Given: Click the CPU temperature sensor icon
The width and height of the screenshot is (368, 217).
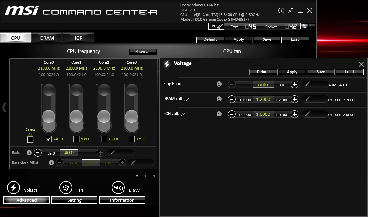Looking at the screenshot, I should point(216,26).
